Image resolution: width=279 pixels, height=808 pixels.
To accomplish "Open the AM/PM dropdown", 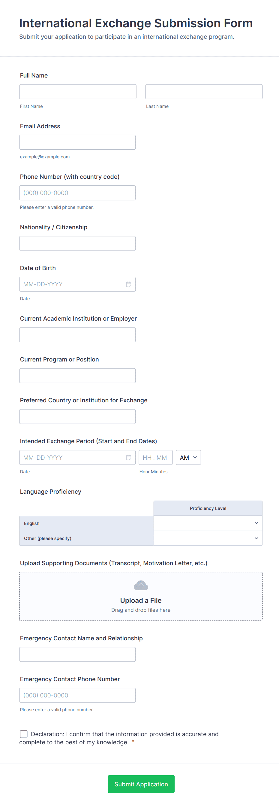I will [188, 457].
